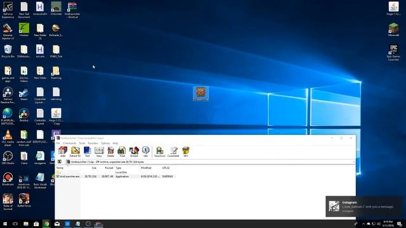Expand the WinRAR address bar dropdown arrow
406x228 pixels.
[353, 162]
